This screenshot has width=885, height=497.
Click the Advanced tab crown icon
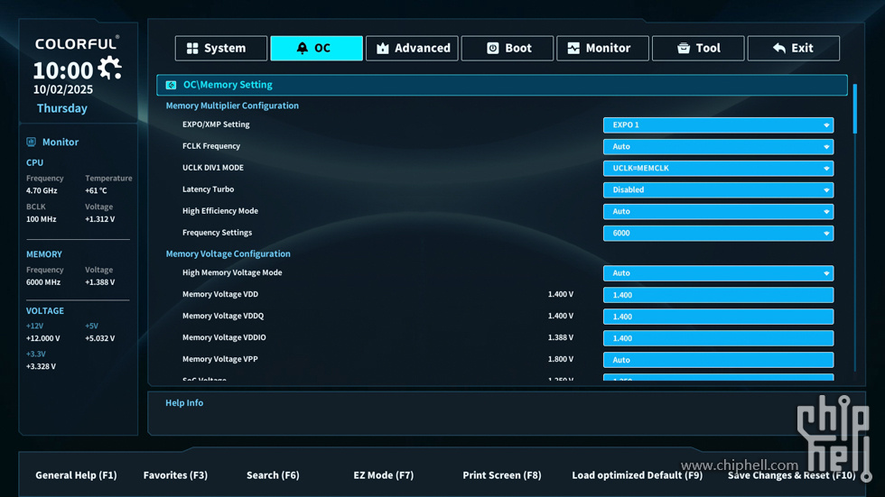(x=383, y=49)
